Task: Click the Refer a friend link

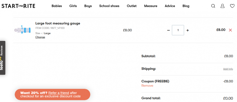Action: pos(59,93)
